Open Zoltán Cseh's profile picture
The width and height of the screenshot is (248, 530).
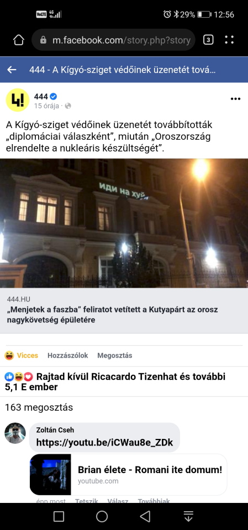pyautogui.click(x=15, y=433)
